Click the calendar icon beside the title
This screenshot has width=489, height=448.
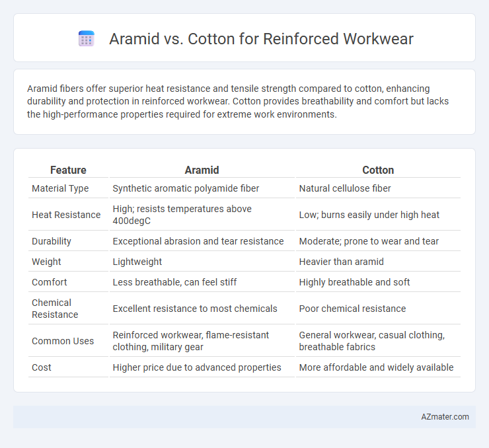[87, 39]
